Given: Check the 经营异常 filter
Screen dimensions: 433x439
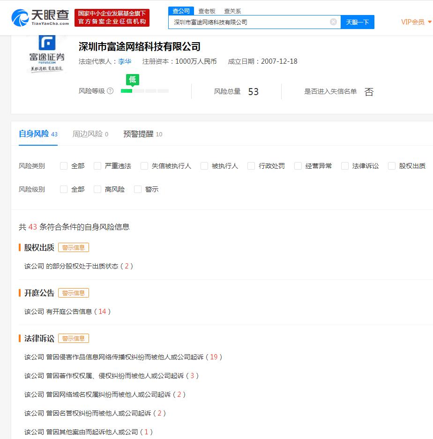Looking at the screenshot, I should coord(298,166).
